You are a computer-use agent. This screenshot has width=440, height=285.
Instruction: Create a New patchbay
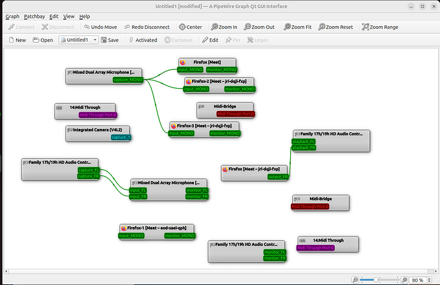click(x=17, y=40)
